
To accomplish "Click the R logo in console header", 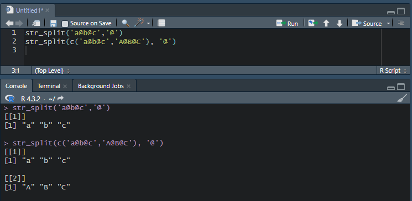I will coord(10,99).
